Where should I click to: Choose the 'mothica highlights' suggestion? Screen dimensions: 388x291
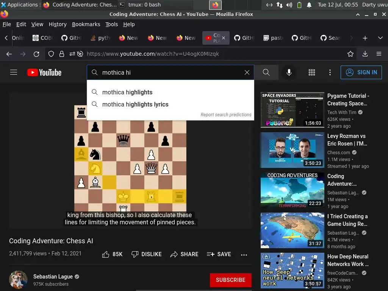[171, 92]
